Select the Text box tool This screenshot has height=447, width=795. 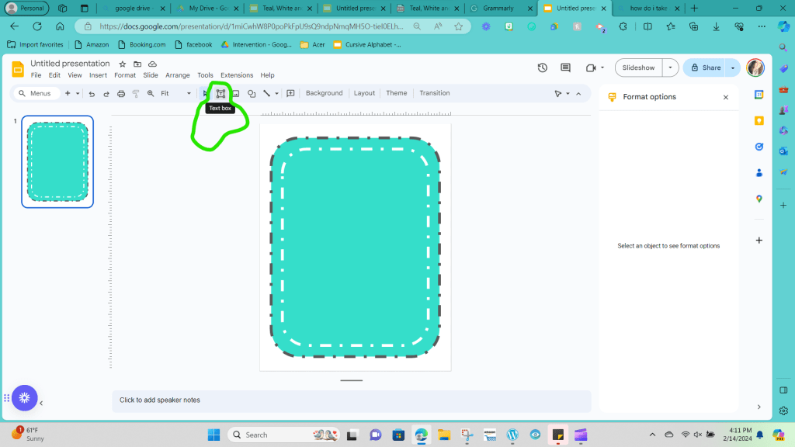coord(220,93)
